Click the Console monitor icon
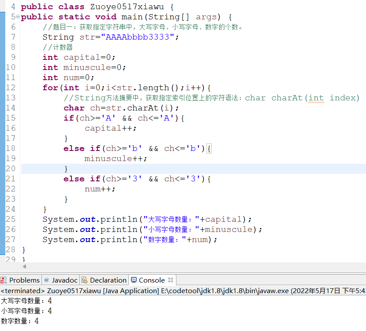The height and width of the screenshot is (331, 366). click(x=134, y=280)
